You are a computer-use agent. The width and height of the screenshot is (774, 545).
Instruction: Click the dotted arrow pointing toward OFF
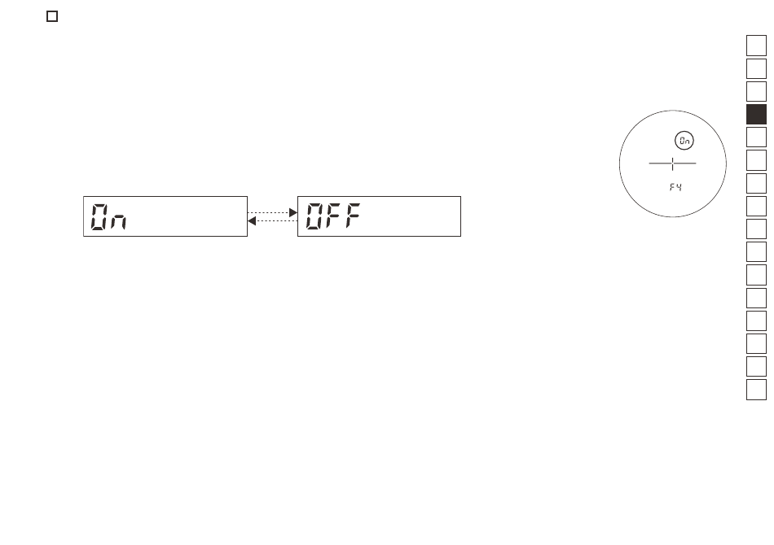pyautogui.click(x=272, y=212)
